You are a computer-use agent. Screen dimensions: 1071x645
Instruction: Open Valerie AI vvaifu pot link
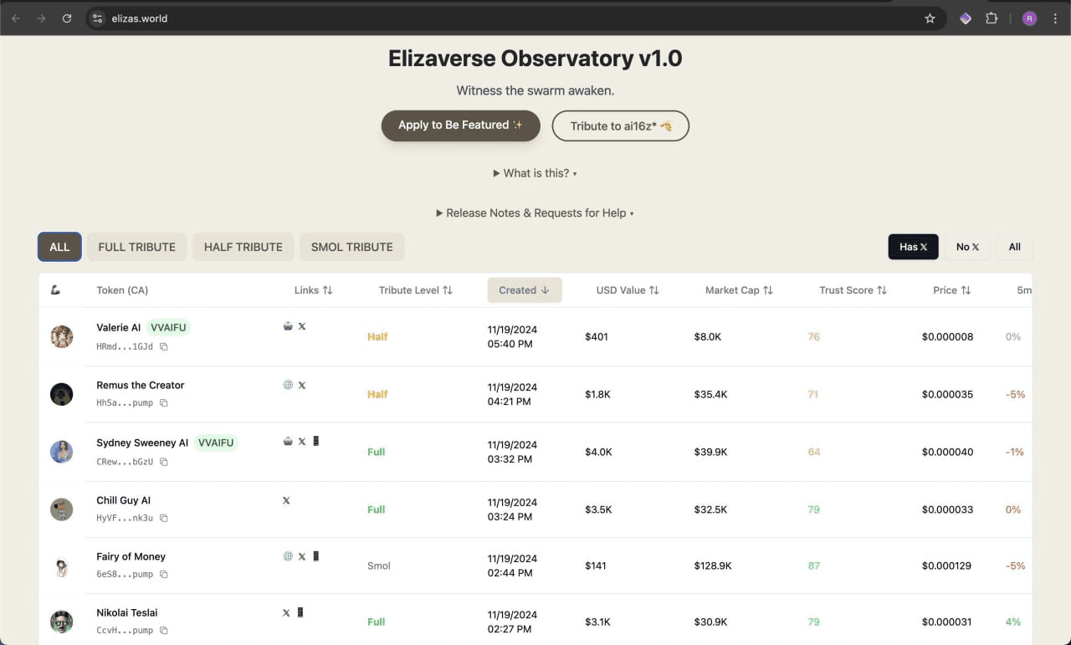pos(288,326)
